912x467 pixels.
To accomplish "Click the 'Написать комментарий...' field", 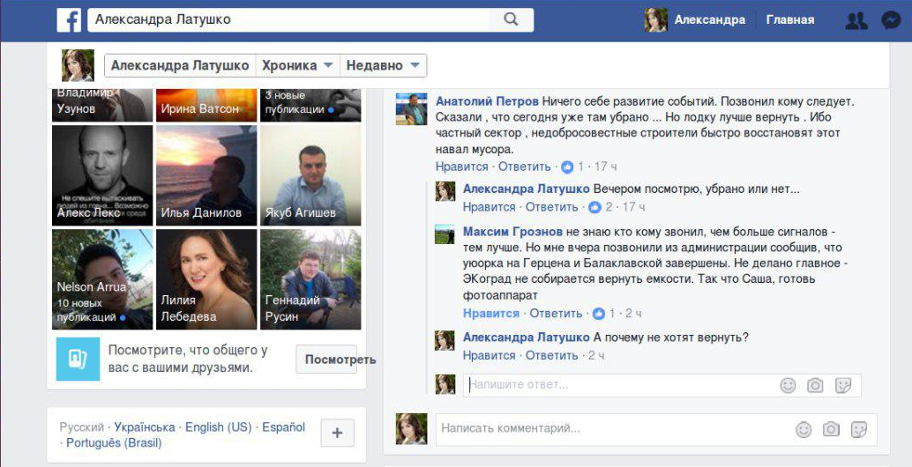I will pyautogui.click(x=656, y=429).
